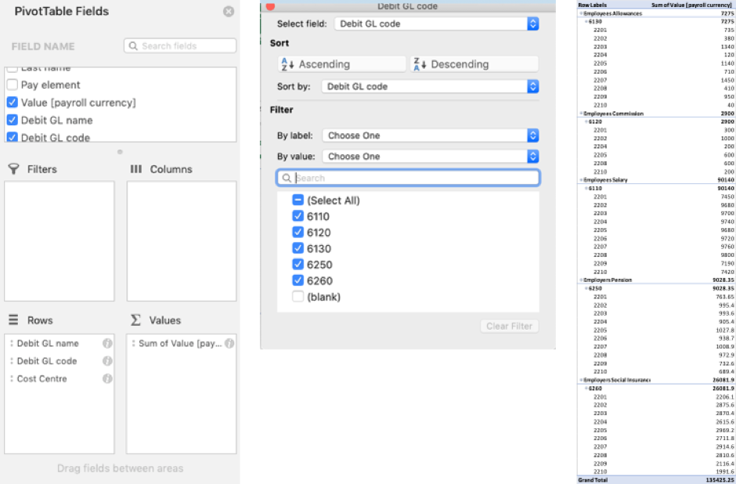The height and width of the screenshot is (484, 736).
Task: Click info icon beside Debit GL name row
Action: coord(107,343)
